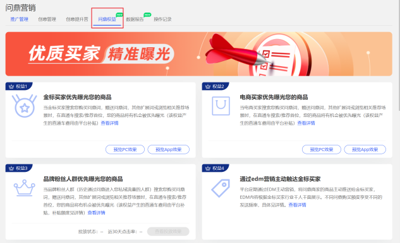The height and width of the screenshot is (243, 400).
Task: Click the 投放状态 label
Action: (x=88, y=232)
